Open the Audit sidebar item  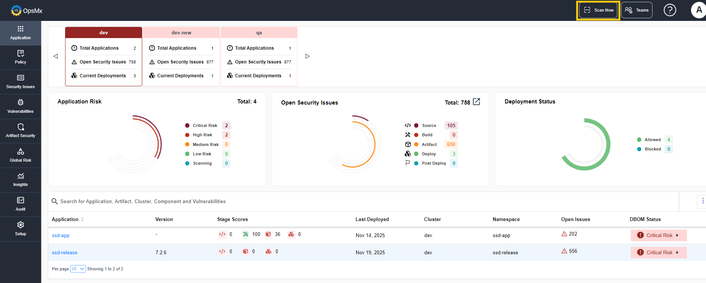coord(21,204)
